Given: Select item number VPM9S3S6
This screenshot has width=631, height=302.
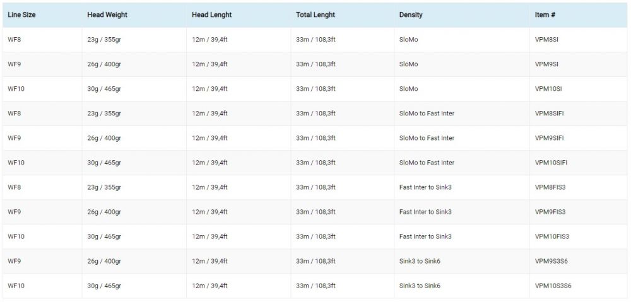Looking at the screenshot, I should point(551,261).
